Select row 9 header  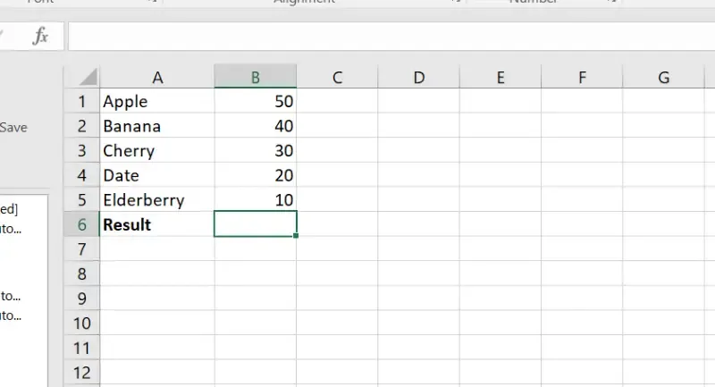point(81,298)
